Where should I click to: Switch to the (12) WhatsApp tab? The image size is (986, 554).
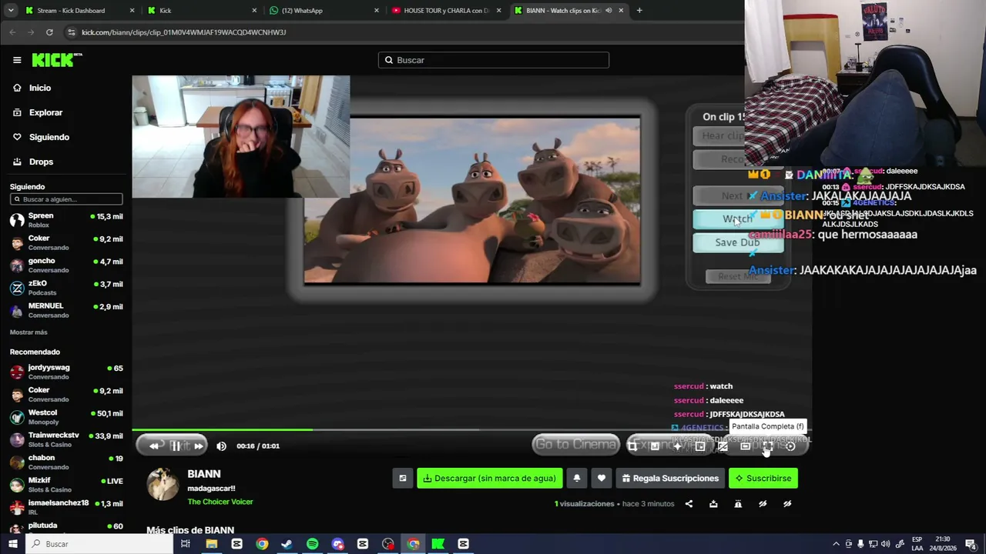tap(324, 10)
